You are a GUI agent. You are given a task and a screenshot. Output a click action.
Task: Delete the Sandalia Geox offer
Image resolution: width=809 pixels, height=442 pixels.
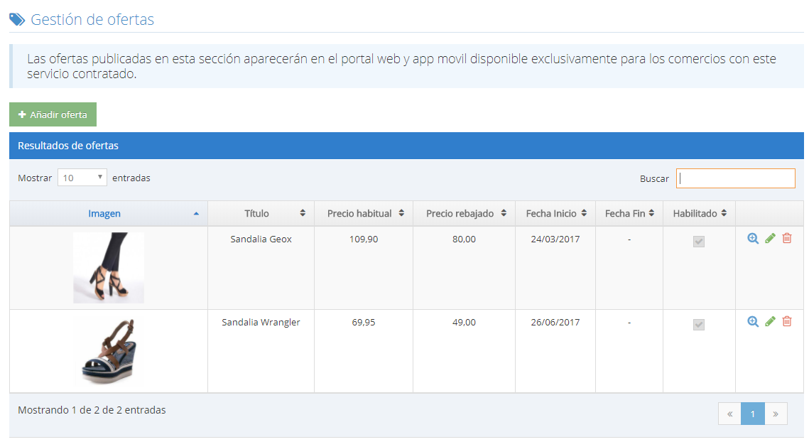pyautogui.click(x=787, y=239)
